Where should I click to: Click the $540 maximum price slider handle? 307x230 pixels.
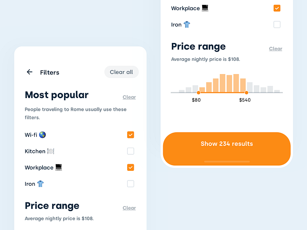[246, 92]
